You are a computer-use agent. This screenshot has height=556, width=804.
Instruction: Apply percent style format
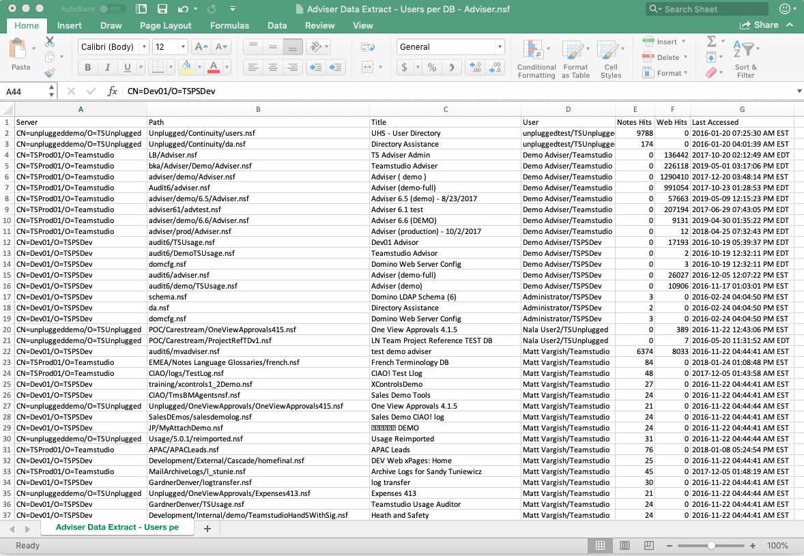coord(432,67)
